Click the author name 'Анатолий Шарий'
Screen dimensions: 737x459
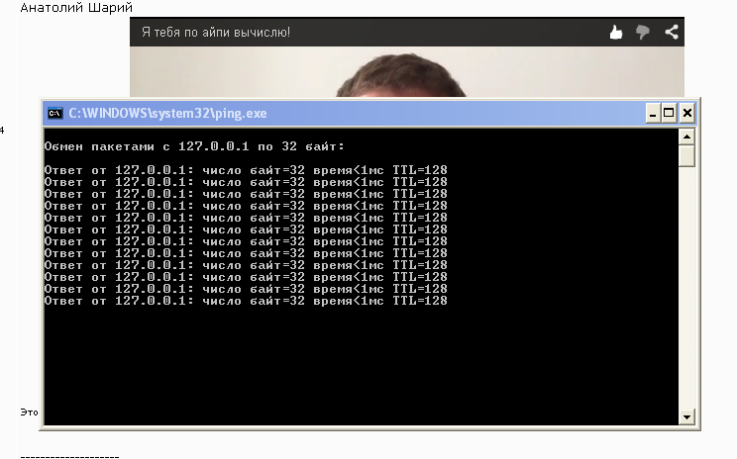76,8
